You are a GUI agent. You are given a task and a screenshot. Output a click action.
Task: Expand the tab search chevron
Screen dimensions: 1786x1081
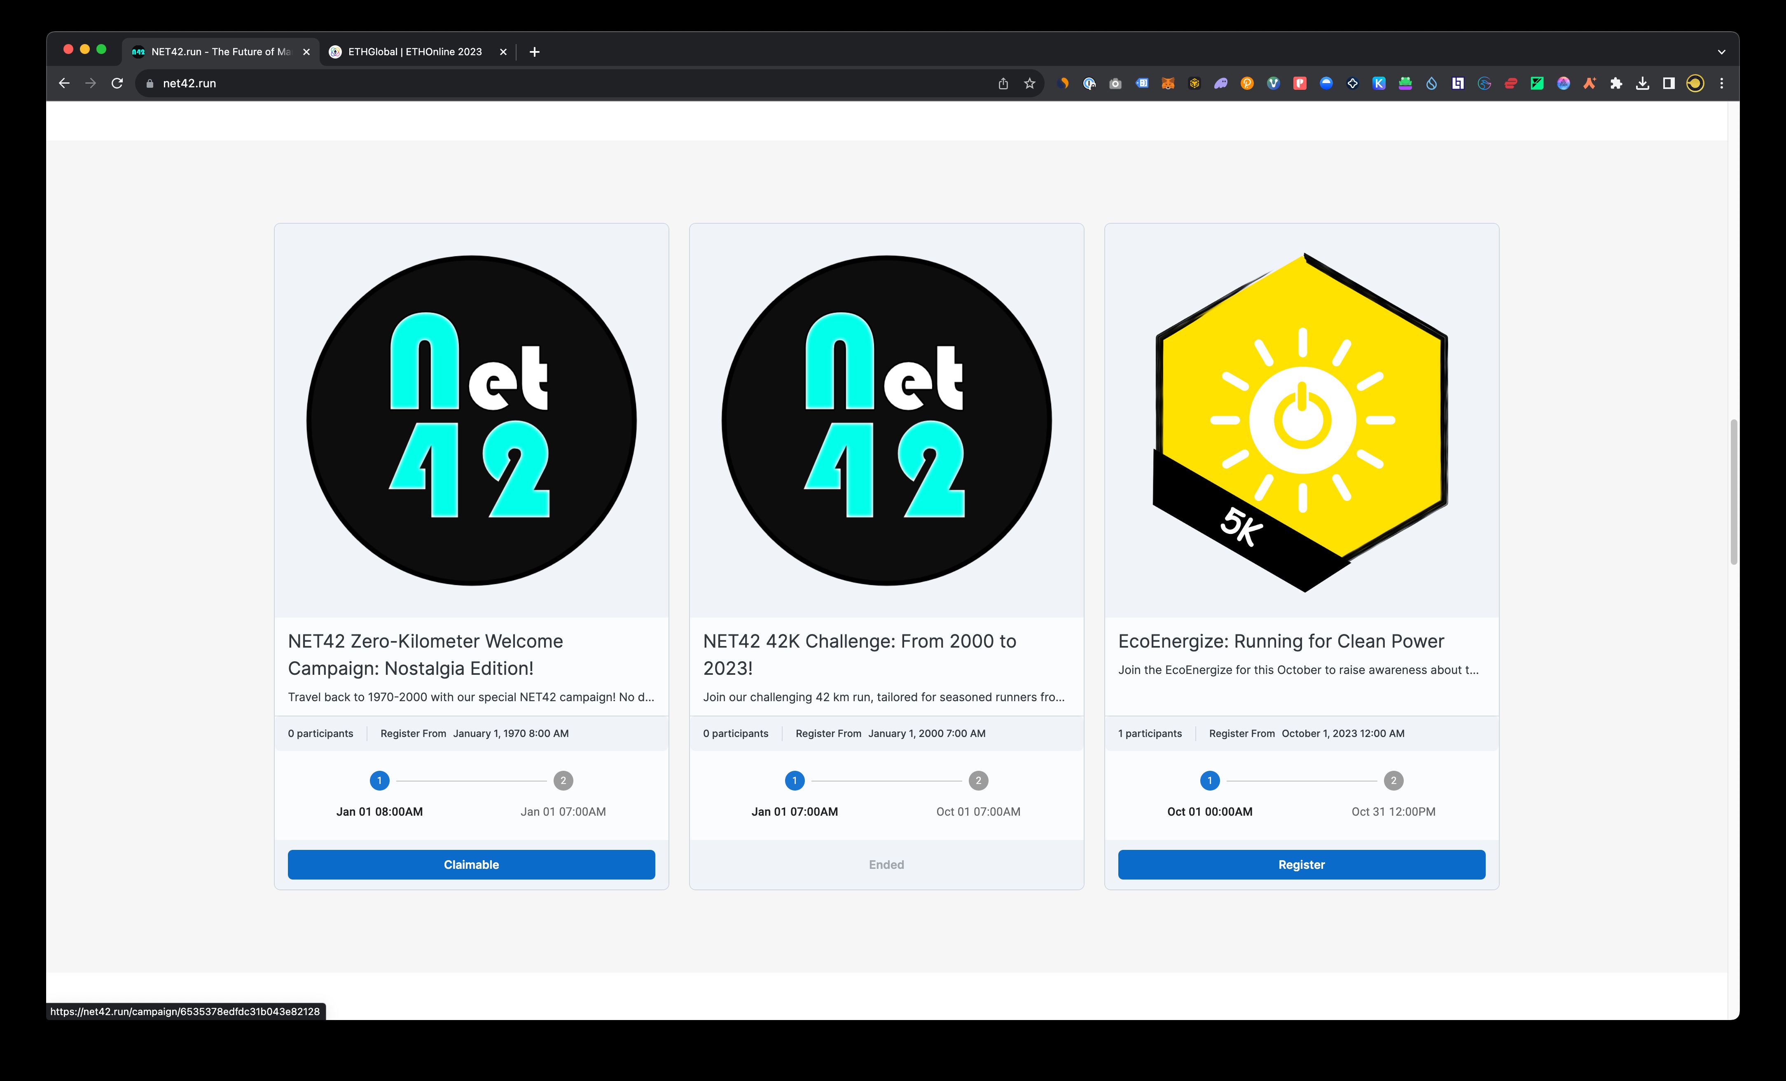[1721, 51]
